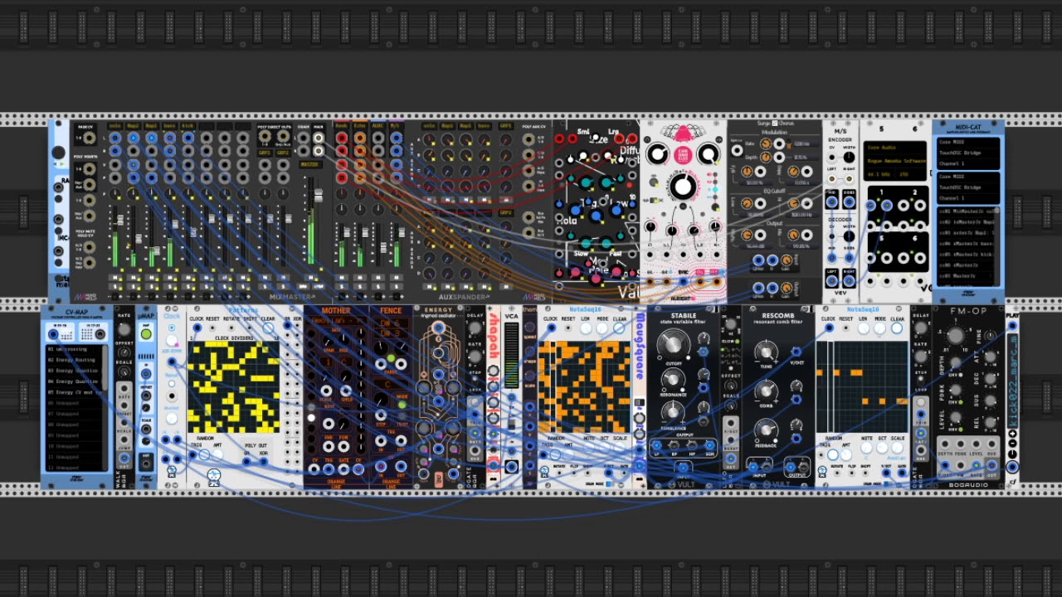Click the pan knob of the solo track
Viewport: 1062px width, 597px height.
(114, 193)
